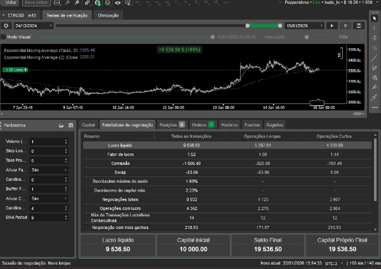Adjust the Velocidade speed slider
The image size is (381, 269).
(x=307, y=37)
